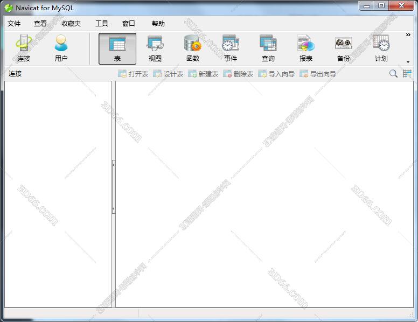The image size is (418, 322).
Task: Open the Schedule (计划) toolbar icon
Action: [381, 48]
